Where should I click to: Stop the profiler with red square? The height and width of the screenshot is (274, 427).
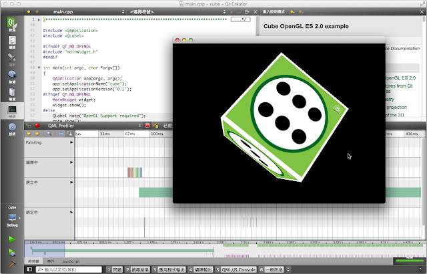point(37,126)
